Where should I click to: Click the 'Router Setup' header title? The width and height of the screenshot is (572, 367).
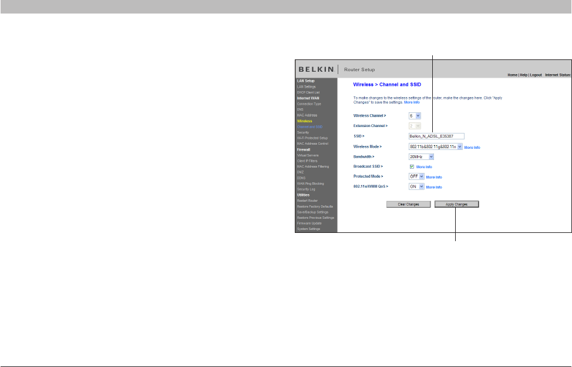(359, 69)
